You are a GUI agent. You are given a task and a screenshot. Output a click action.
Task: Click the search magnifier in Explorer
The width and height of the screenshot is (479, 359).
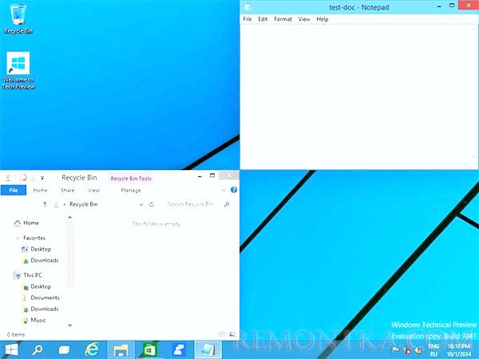pyautogui.click(x=227, y=204)
